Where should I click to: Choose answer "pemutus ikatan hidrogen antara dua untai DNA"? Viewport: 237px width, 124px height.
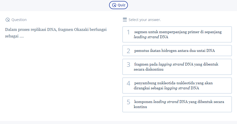tap(177, 51)
